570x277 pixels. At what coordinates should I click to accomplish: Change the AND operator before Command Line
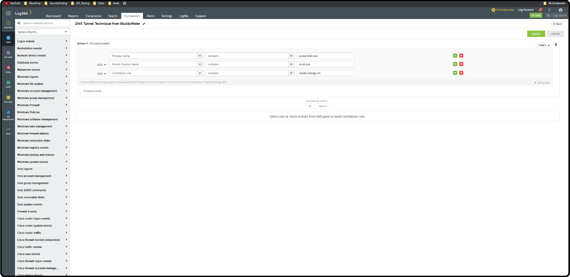pyautogui.click(x=102, y=74)
